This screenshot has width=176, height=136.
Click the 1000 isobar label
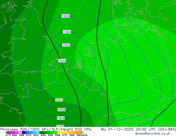click(62, 61)
